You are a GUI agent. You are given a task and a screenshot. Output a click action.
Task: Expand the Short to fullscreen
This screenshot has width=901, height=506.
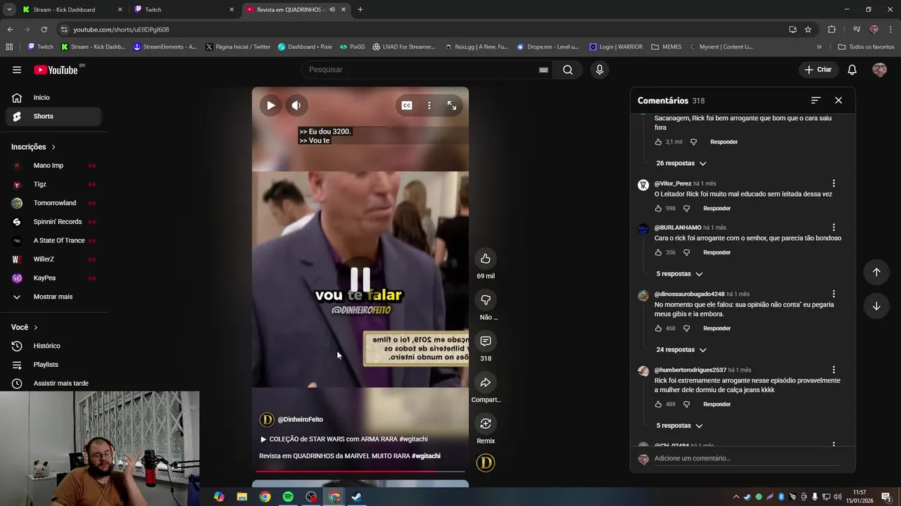452,105
